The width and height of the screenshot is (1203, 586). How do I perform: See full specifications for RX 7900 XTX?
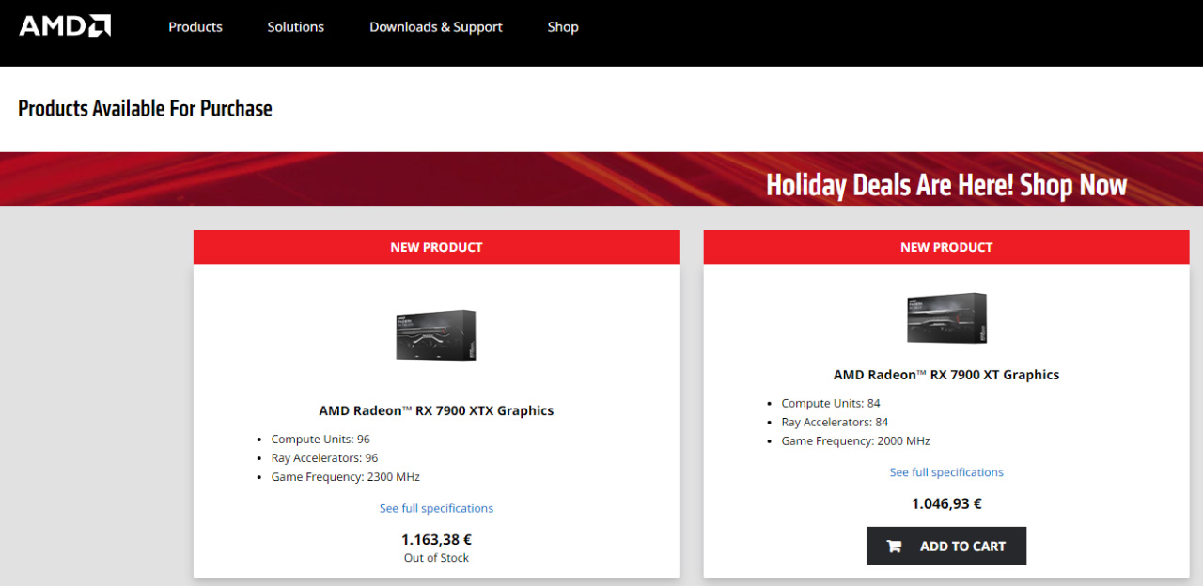[x=436, y=508]
